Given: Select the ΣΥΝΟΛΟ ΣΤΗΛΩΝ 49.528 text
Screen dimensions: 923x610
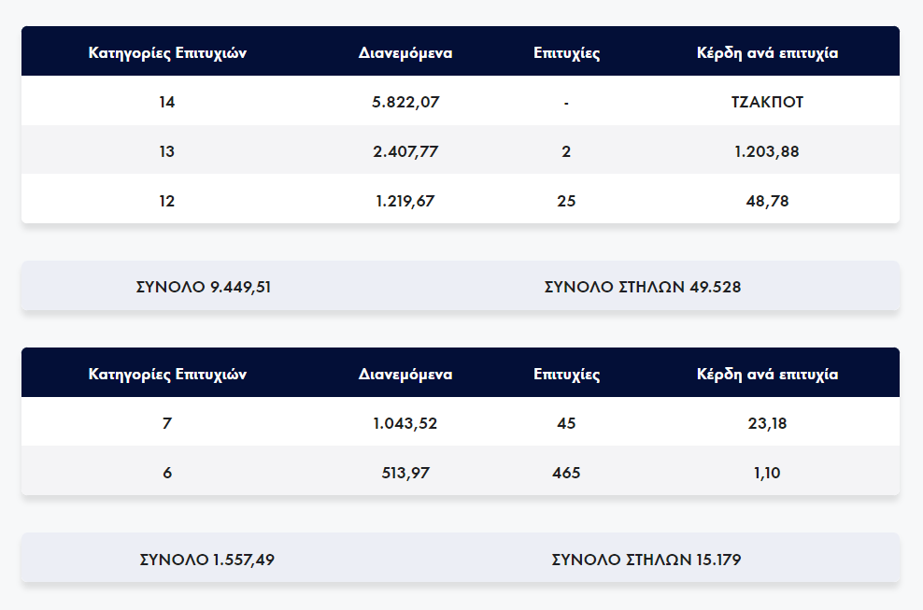Looking at the screenshot, I should [x=643, y=287].
